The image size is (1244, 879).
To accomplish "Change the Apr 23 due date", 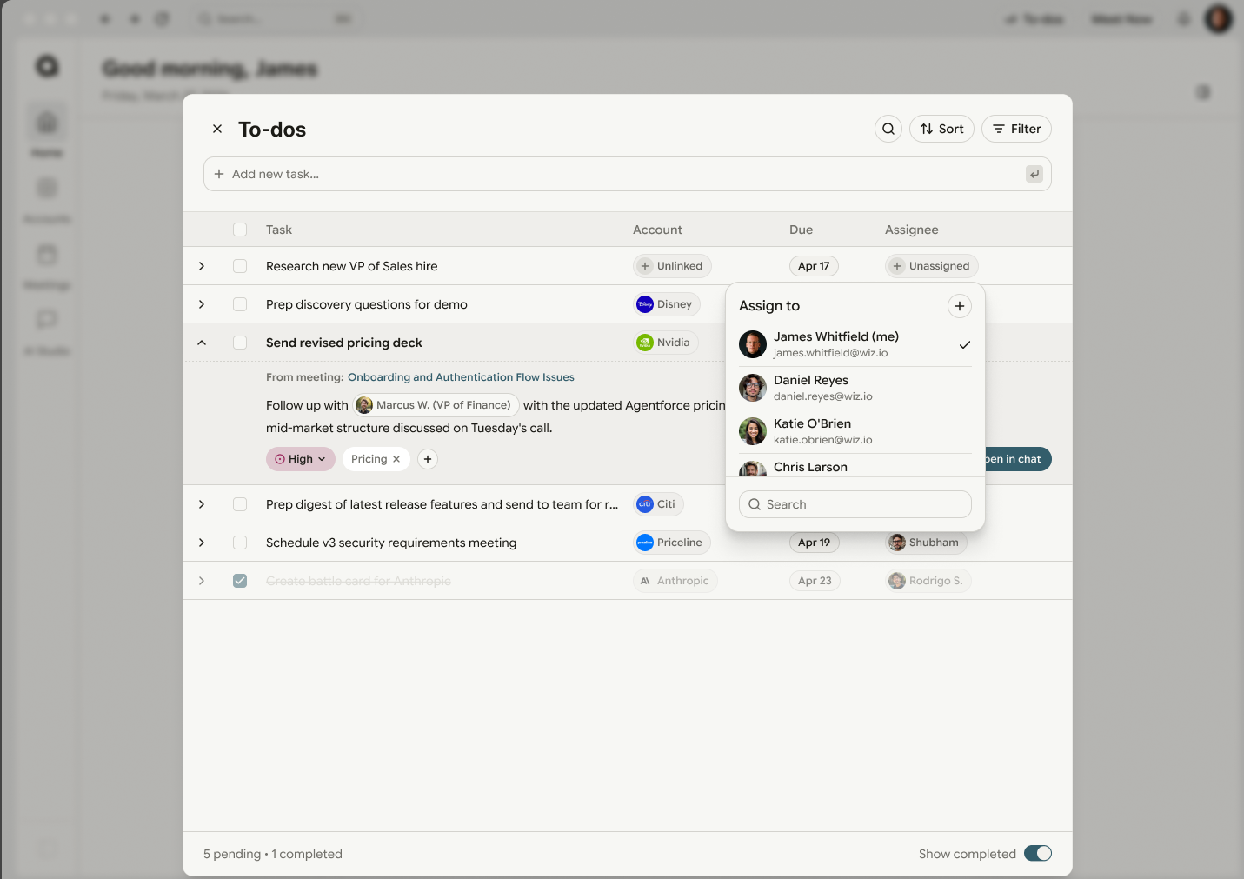I will [815, 581].
